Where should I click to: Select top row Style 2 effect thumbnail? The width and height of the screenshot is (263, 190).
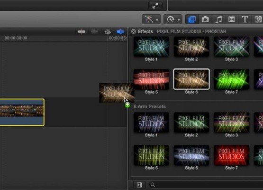point(191,47)
